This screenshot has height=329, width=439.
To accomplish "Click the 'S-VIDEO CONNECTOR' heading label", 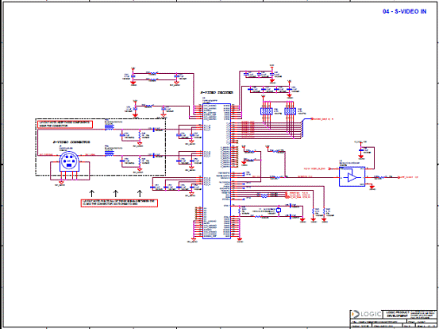I will pos(71,142).
